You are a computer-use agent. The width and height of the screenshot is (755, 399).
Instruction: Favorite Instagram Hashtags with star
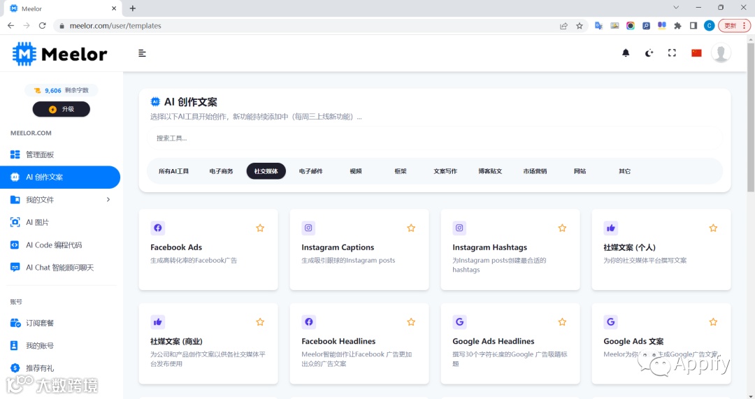(x=562, y=228)
